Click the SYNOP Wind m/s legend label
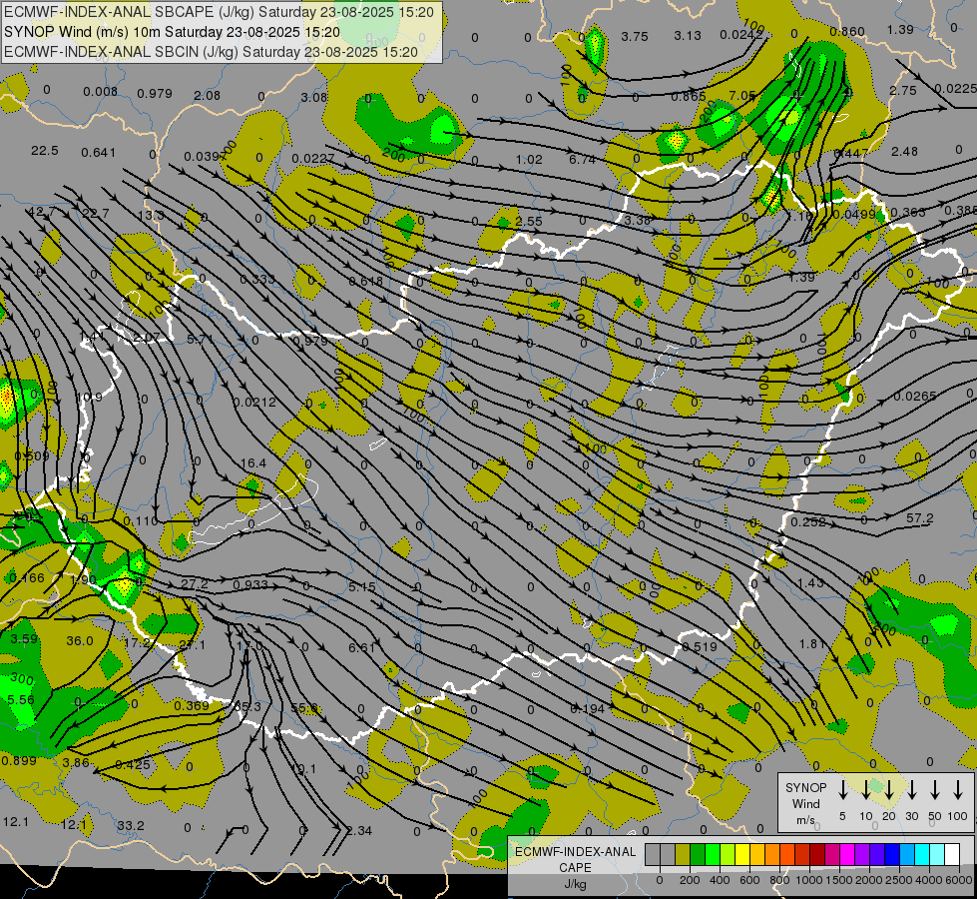Screen dimensions: 977x899 805,803
